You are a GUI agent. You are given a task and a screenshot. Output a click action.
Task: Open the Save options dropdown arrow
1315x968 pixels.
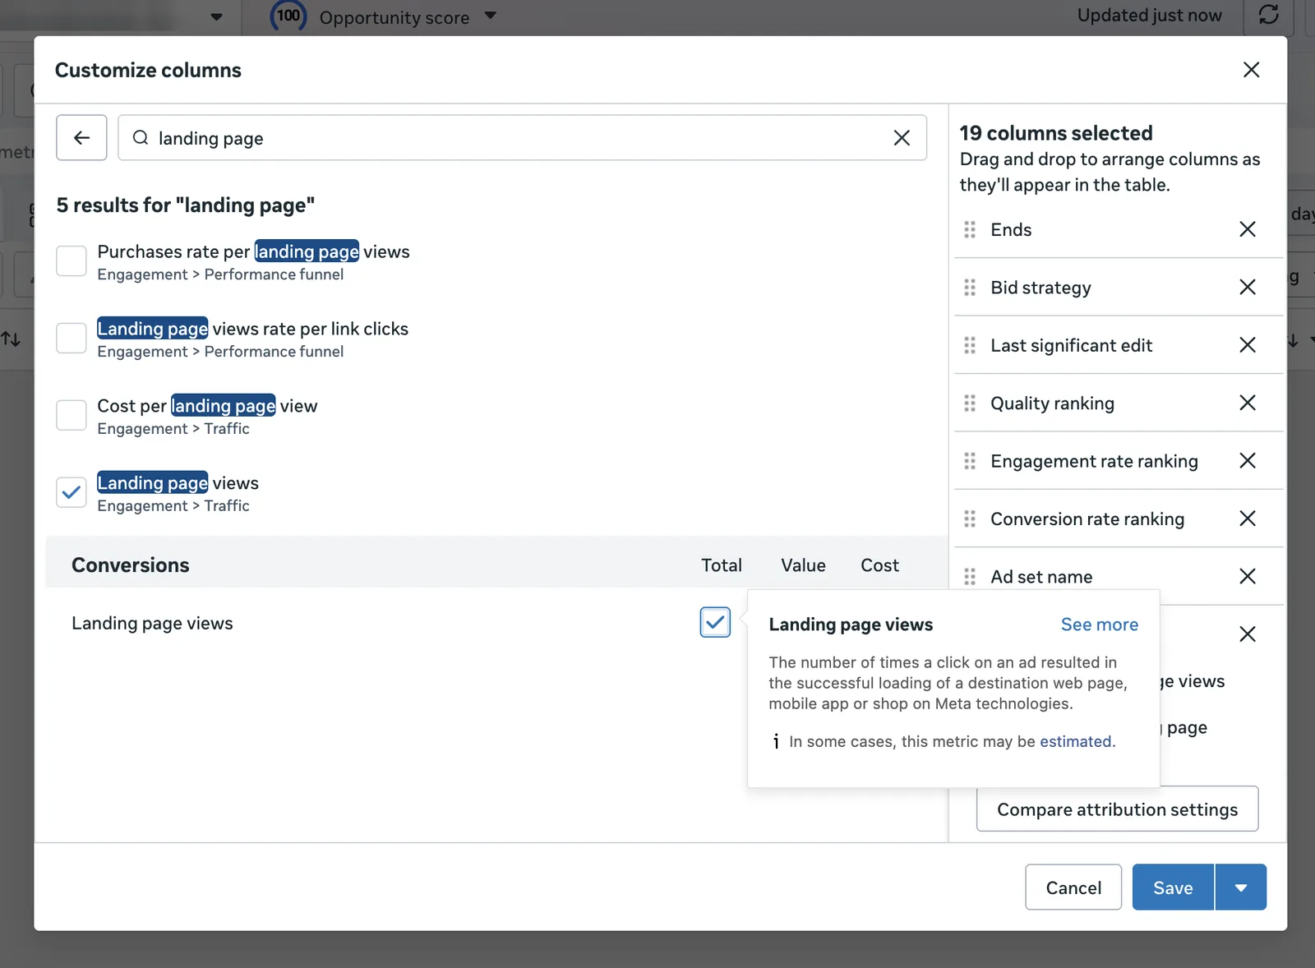coord(1241,887)
